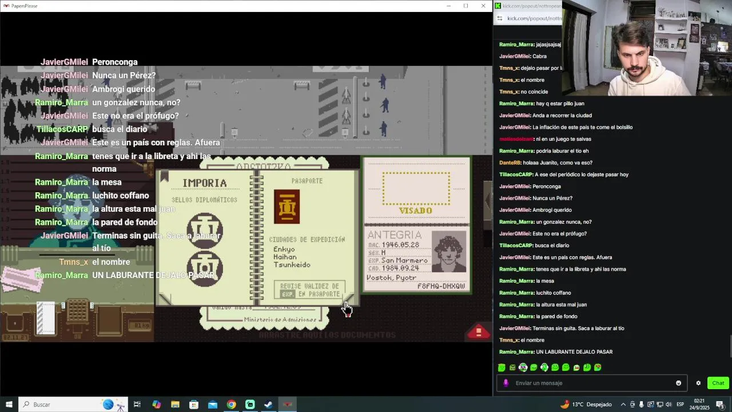732x412 pixels.
Task: Click the kick.com popout address bar
Action: [x=535, y=18]
